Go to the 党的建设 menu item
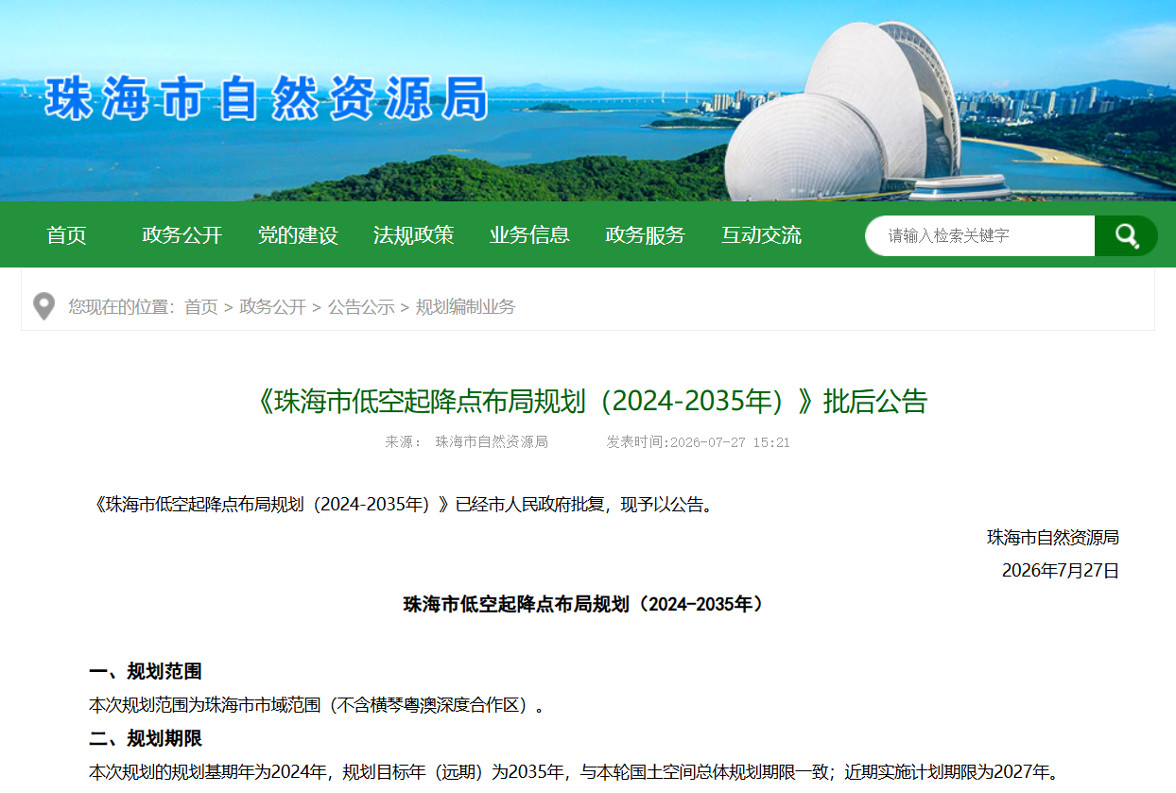This screenshot has width=1176, height=793. click(298, 235)
